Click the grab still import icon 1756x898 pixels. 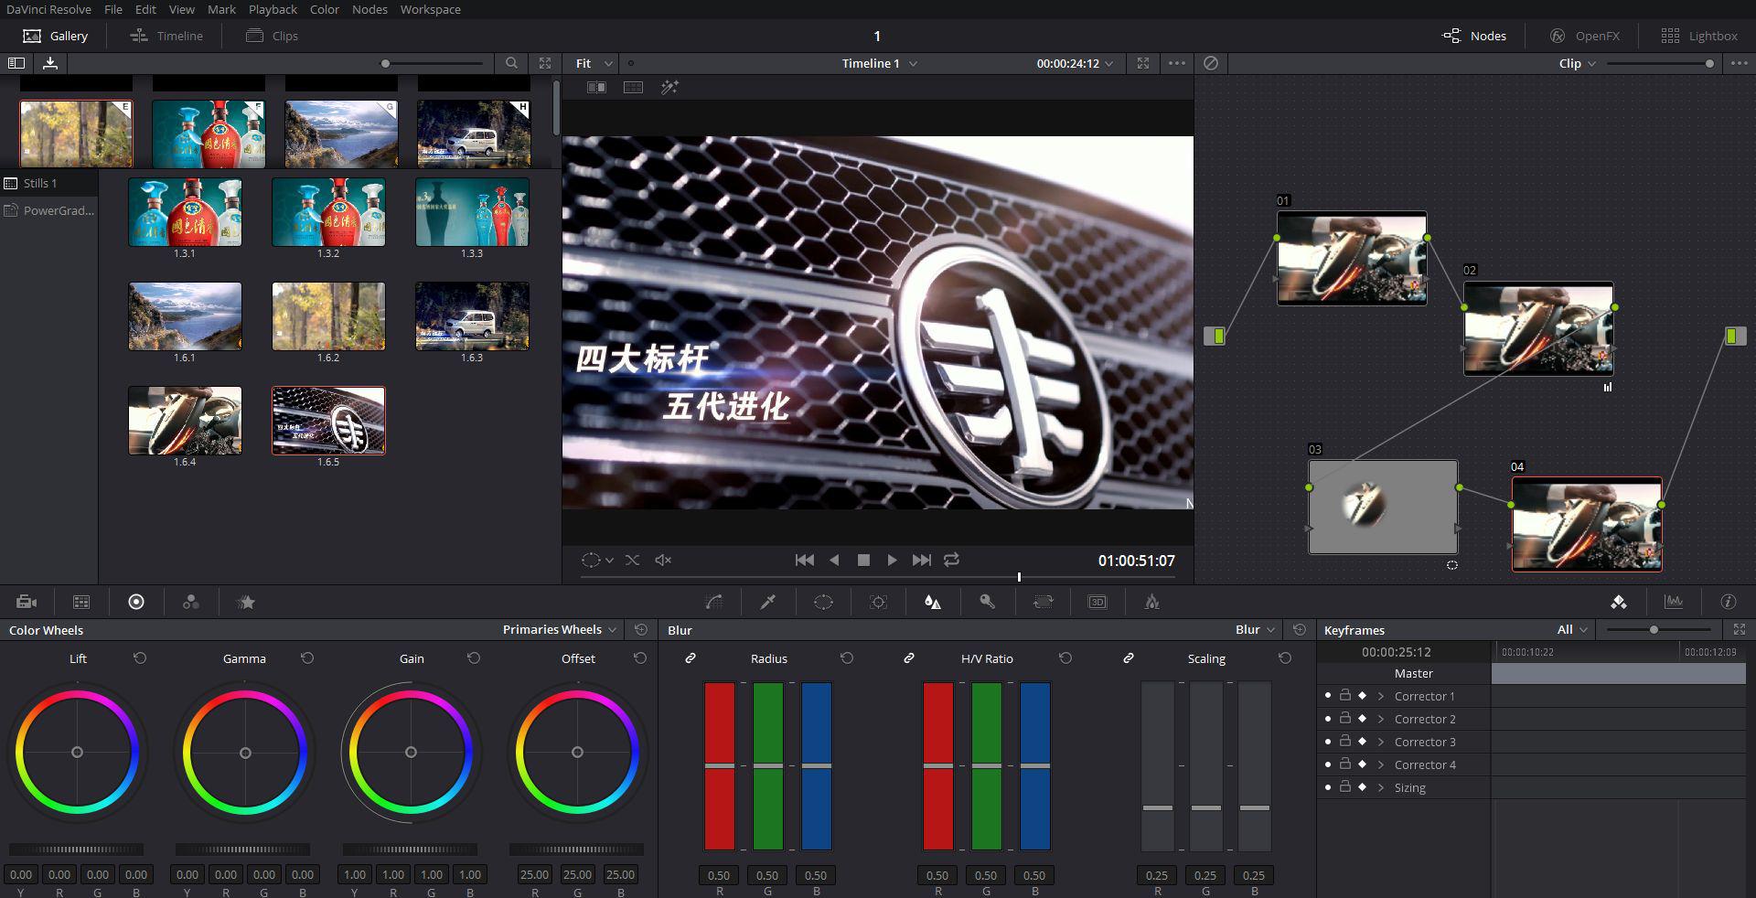point(50,63)
